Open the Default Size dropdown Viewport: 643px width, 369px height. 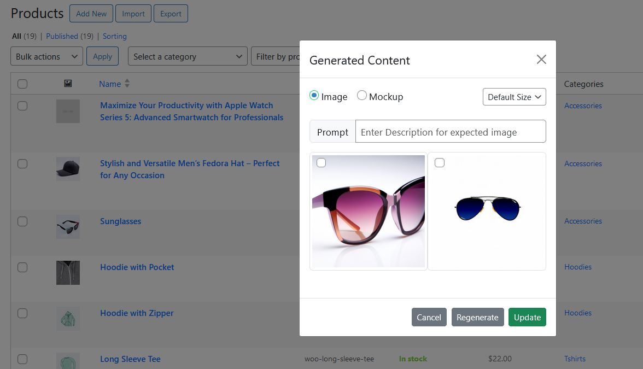tap(514, 97)
